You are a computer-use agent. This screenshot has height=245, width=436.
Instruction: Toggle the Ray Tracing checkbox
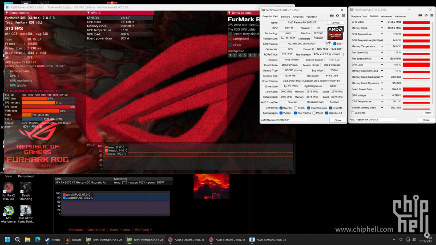(295, 113)
